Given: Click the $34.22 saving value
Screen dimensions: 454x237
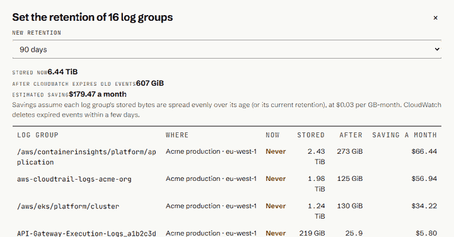Looking at the screenshot, I should (x=424, y=205).
